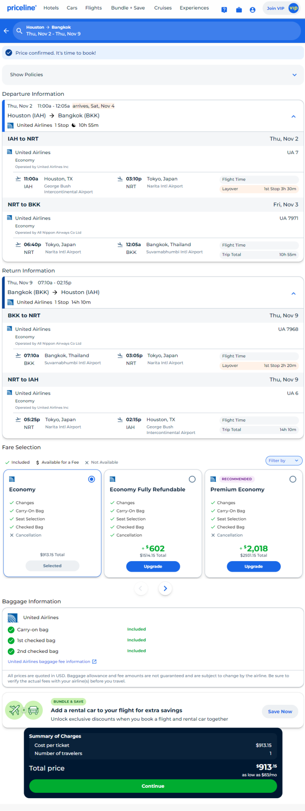Click the United logo on Premium Economy card
The height and width of the screenshot is (811, 305).
click(x=213, y=479)
